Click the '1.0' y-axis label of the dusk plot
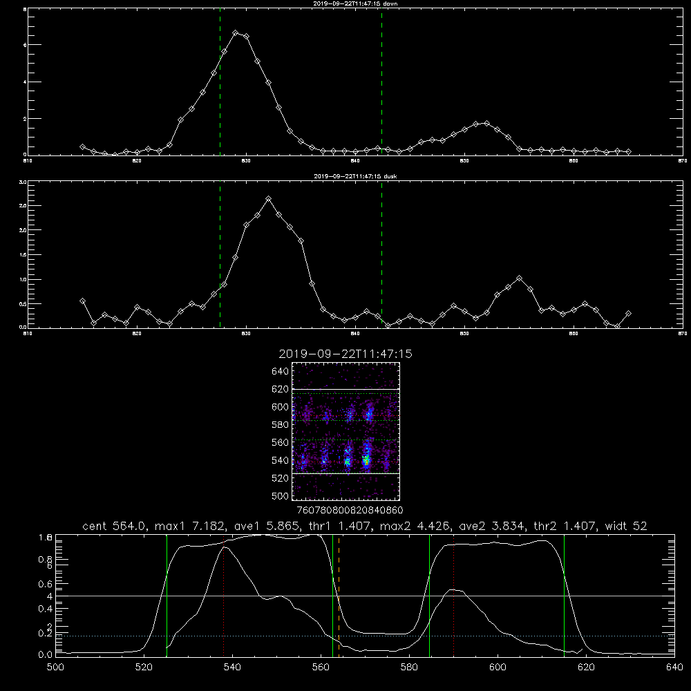The width and height of the screenshot is (691, 691). click(23, 279)
